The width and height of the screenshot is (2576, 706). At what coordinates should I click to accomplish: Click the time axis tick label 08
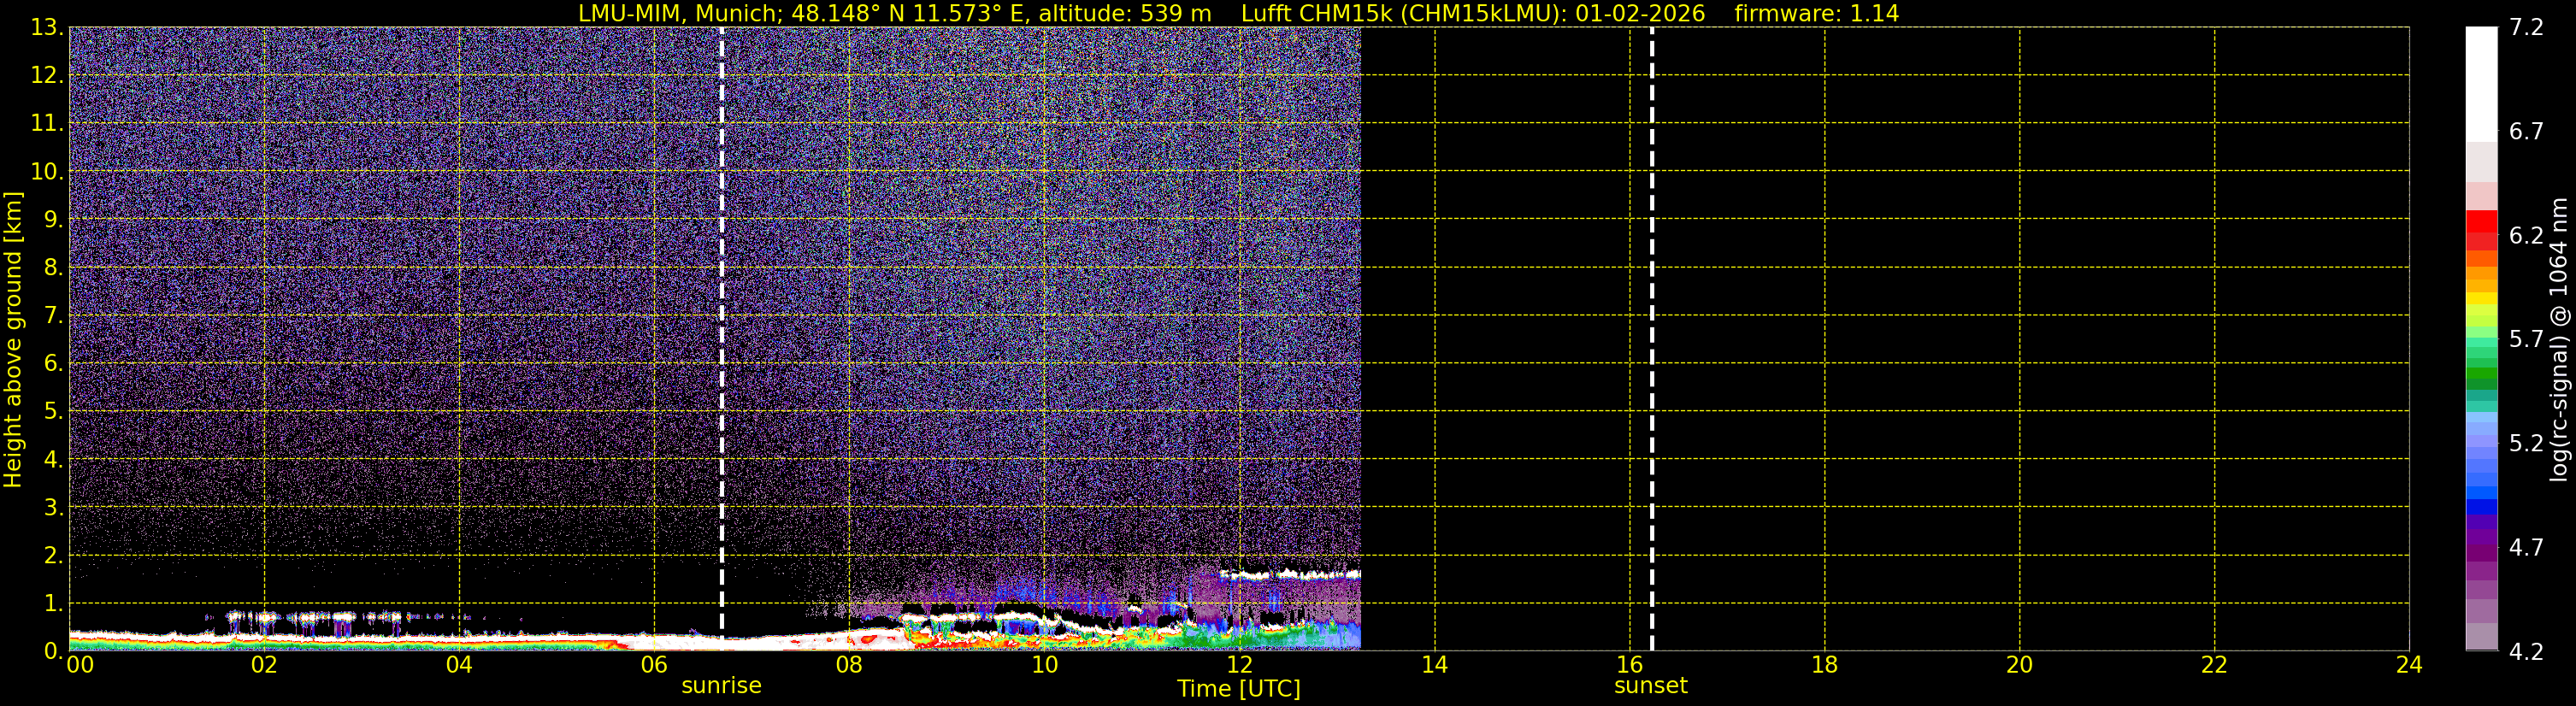[849, 665]
